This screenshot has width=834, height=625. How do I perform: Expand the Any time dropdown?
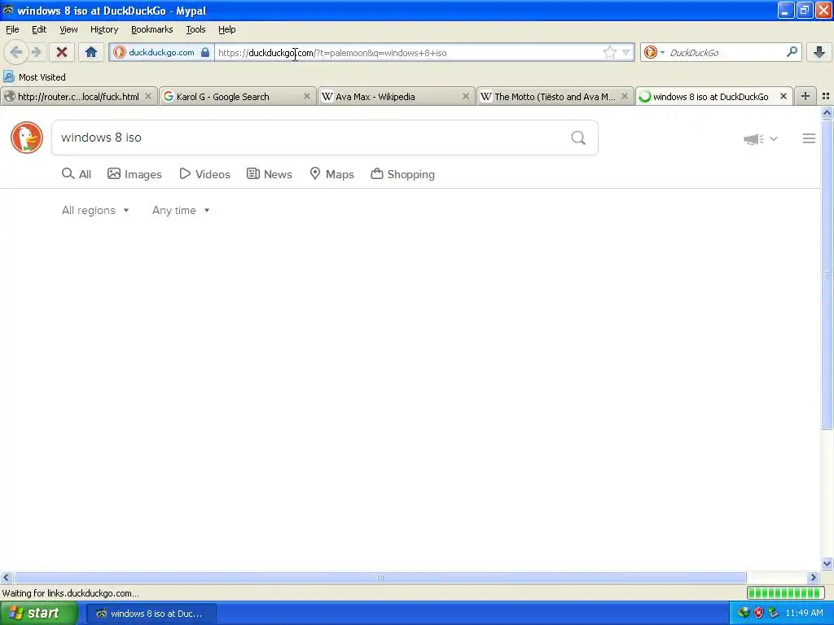tap(181, 211)
